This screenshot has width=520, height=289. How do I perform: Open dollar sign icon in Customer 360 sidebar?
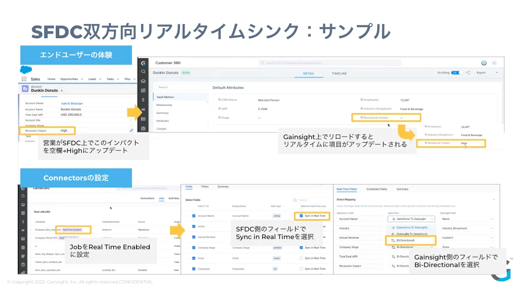point(143,100)
